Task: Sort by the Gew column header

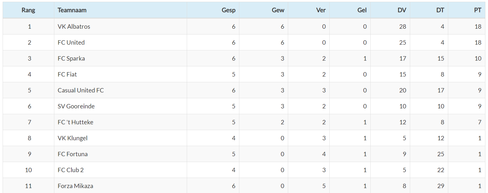Action: click(x=278, y=10)
